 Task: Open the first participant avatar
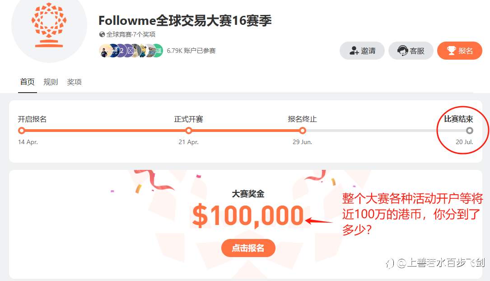point(105,51)
